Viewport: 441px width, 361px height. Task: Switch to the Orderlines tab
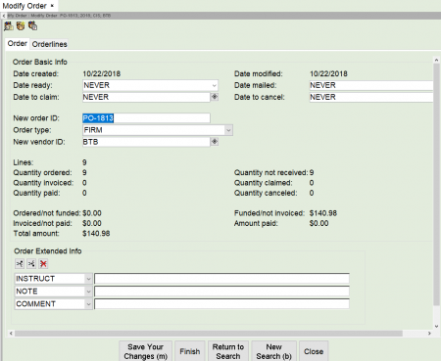click(49, 44)
